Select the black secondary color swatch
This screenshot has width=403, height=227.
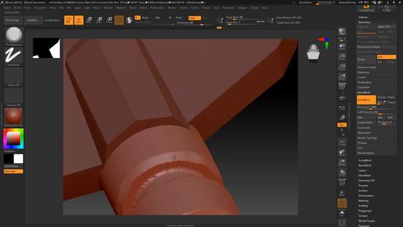(x=8, y=159)
